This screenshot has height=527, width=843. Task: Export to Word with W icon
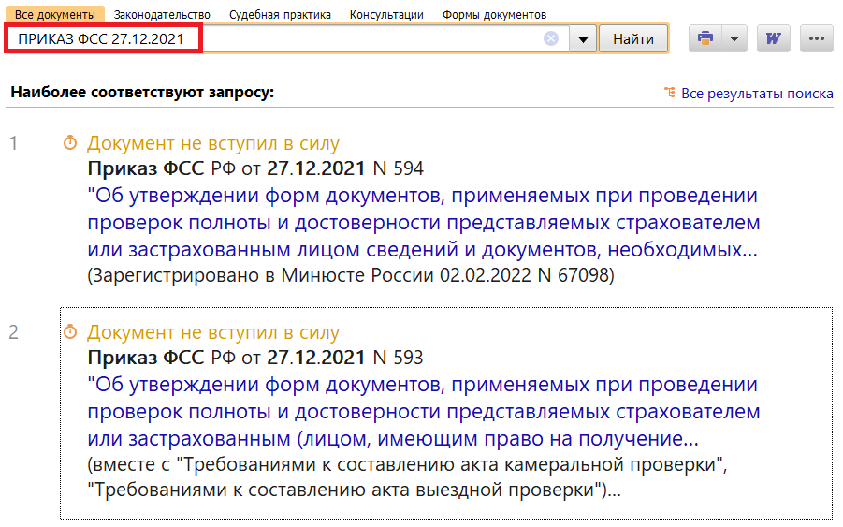tap(773, 38)
